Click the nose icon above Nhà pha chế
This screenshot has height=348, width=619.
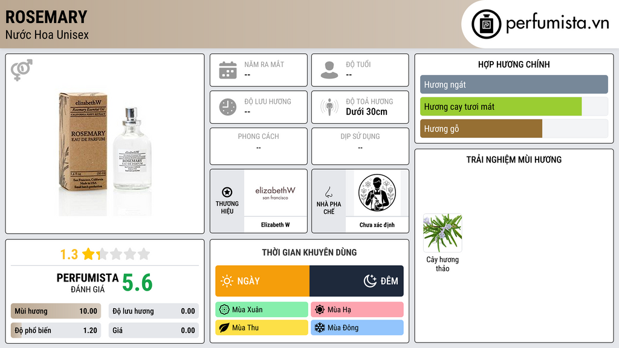click(328, 192)
